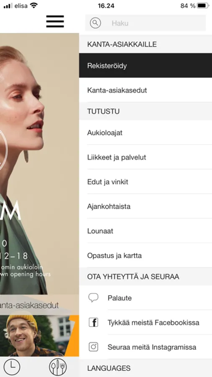The image size is (212, 377).
Task: Select Ajankohtaista from the menu
Action: (x=146, y=206)
